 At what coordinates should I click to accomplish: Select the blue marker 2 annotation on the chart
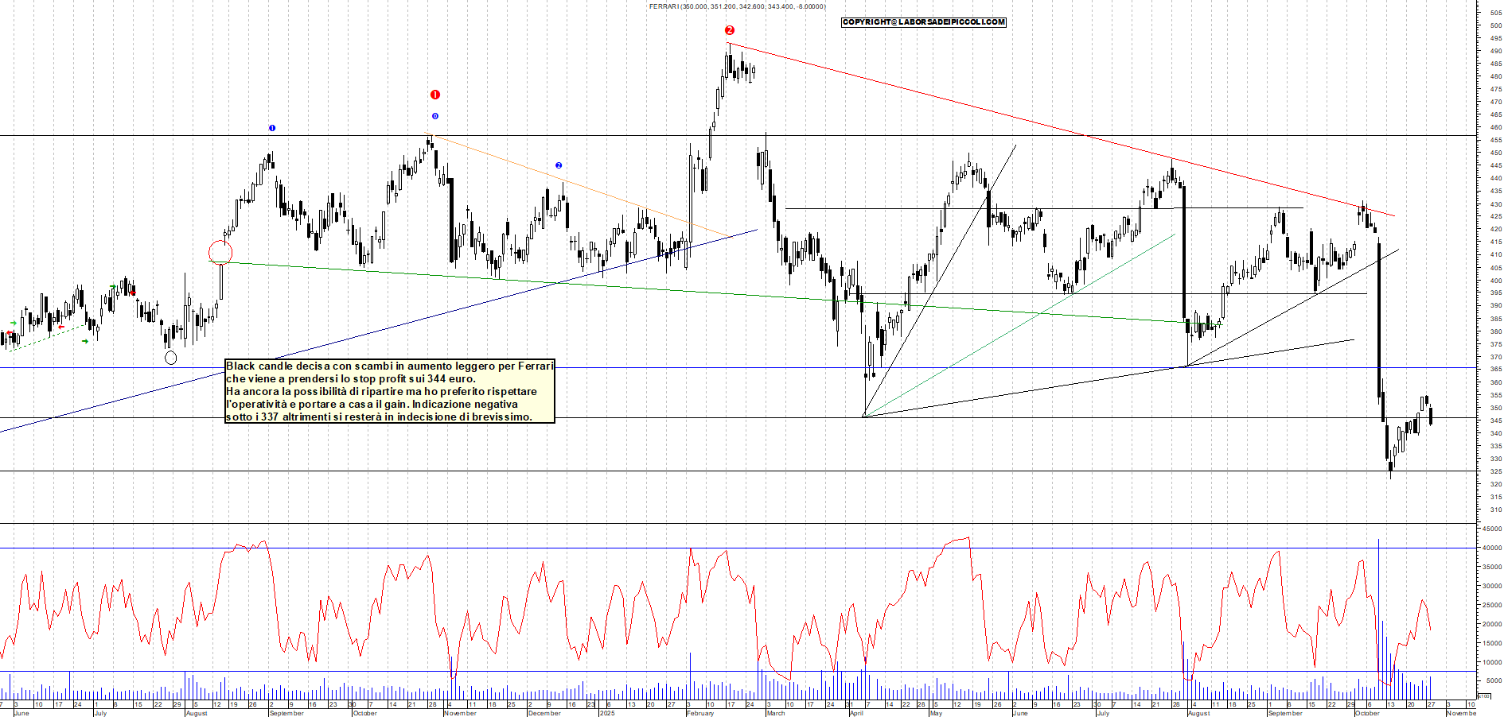click(x=559, y=165)
